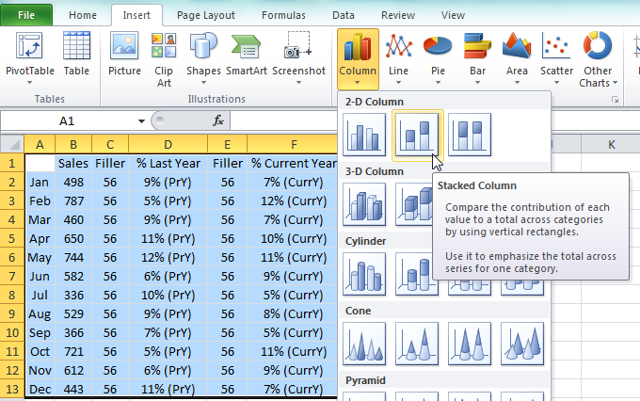Viewport: 640px width, 401px height.
Task: Open the File tab
Action: pyautogui.click(x=26, y=15)
